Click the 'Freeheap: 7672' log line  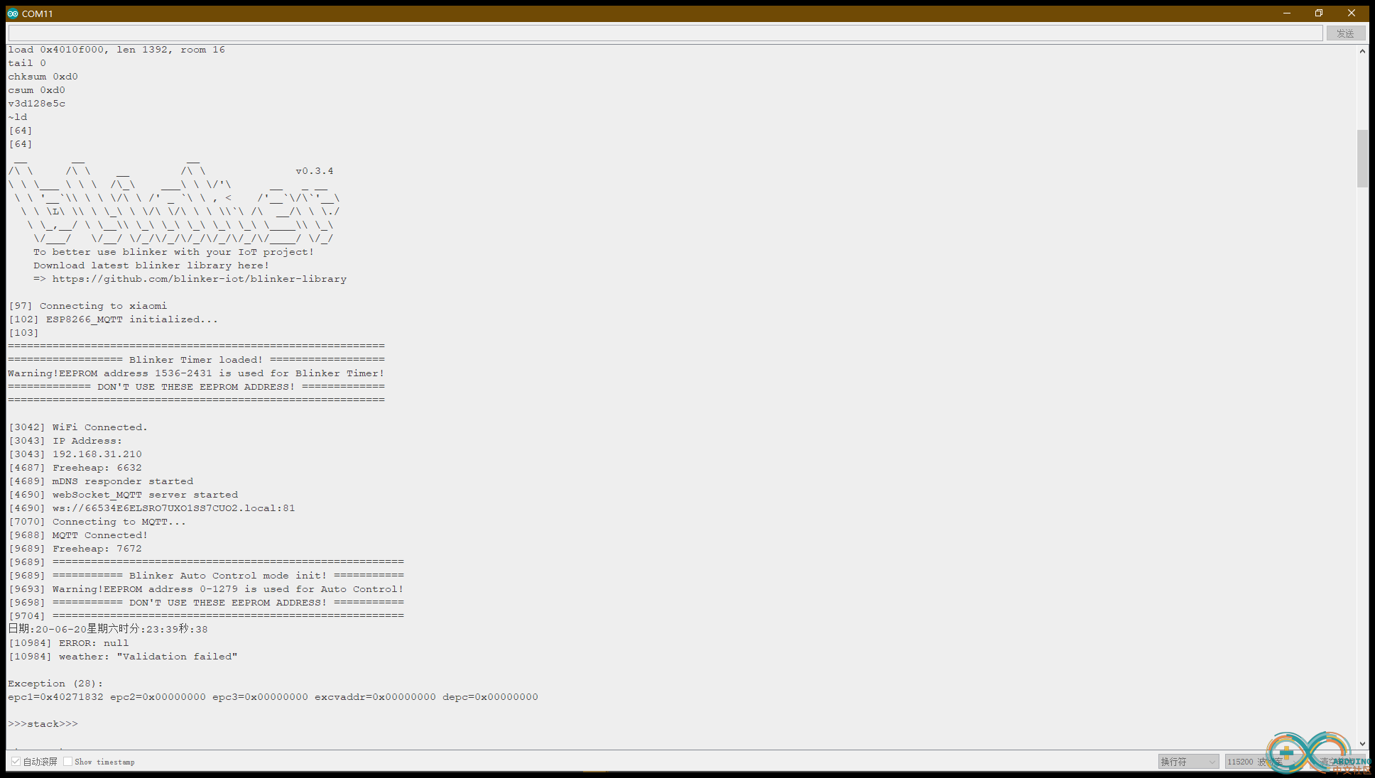(x=75, y=549)
